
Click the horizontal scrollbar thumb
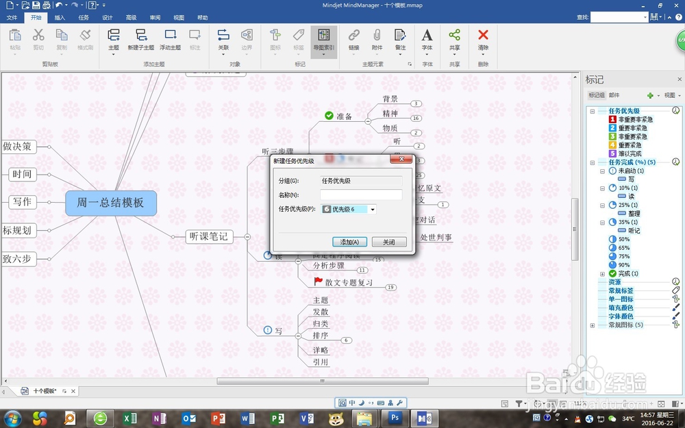tap(323, 381)
